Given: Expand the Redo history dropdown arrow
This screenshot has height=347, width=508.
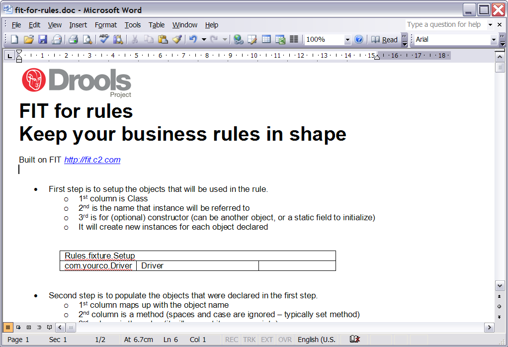Looking at the screenshot, I should coord(225,40).
